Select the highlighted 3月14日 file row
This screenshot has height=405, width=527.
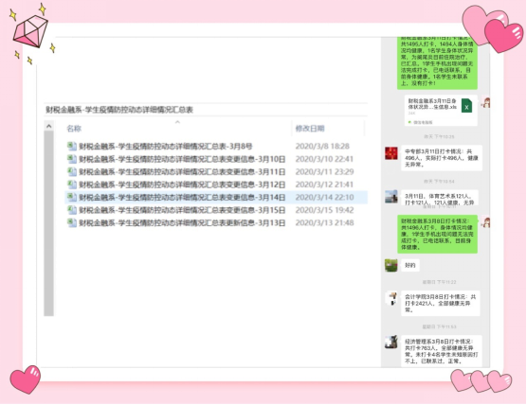[x=216, y=198]
